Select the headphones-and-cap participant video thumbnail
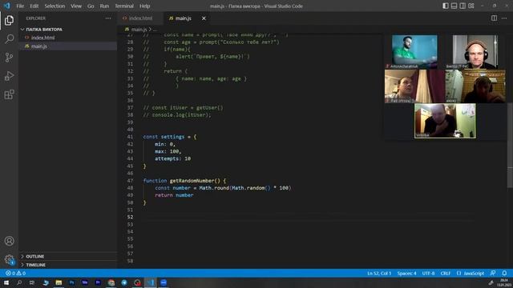The width and height of the screenshot is (513, 288). [x=475, y=51]
